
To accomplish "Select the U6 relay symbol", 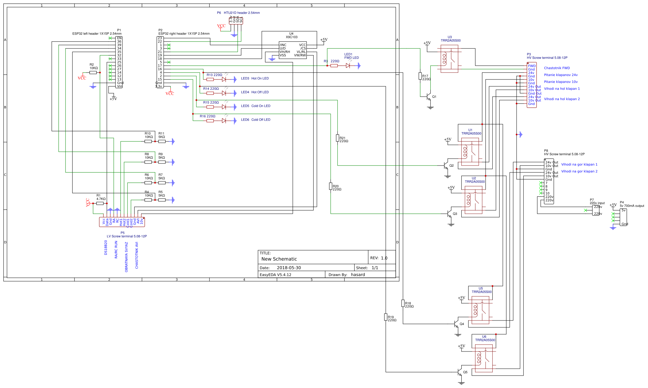I will pyautogui.click(x=484, y=358).
